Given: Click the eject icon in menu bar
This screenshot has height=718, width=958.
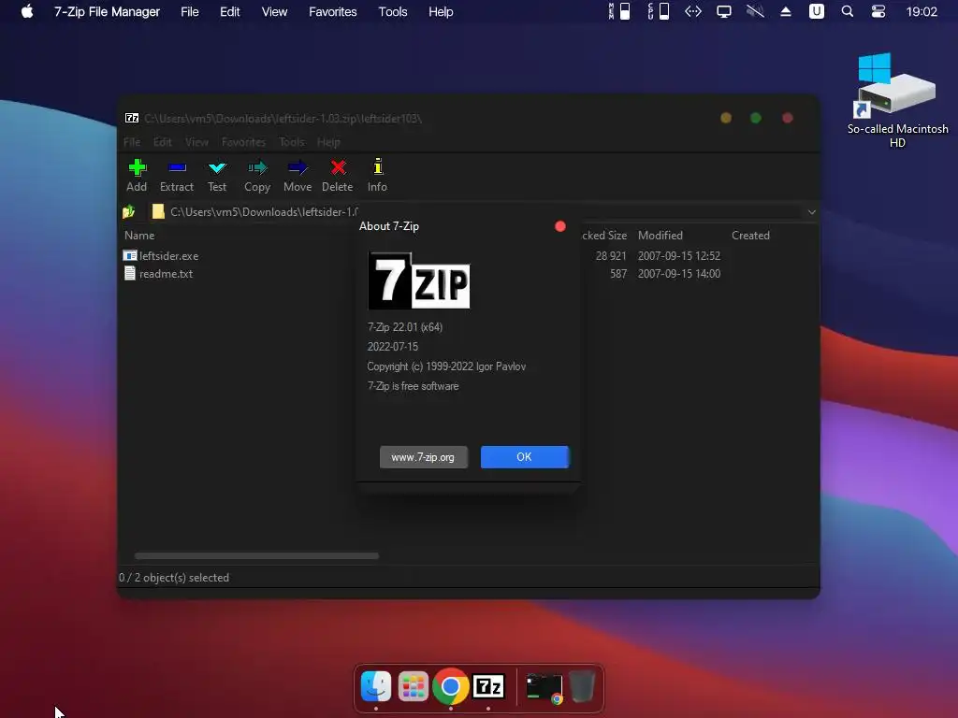Looking at the screenshot, I should [x=786, y=11].
